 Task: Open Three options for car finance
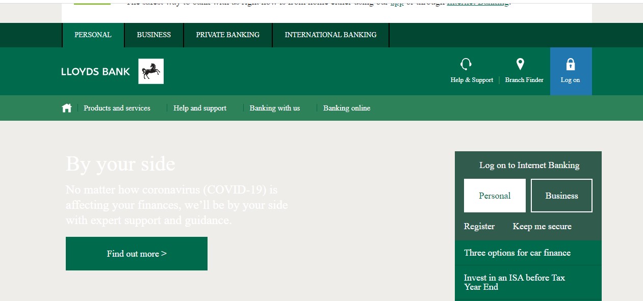[528, 253]
